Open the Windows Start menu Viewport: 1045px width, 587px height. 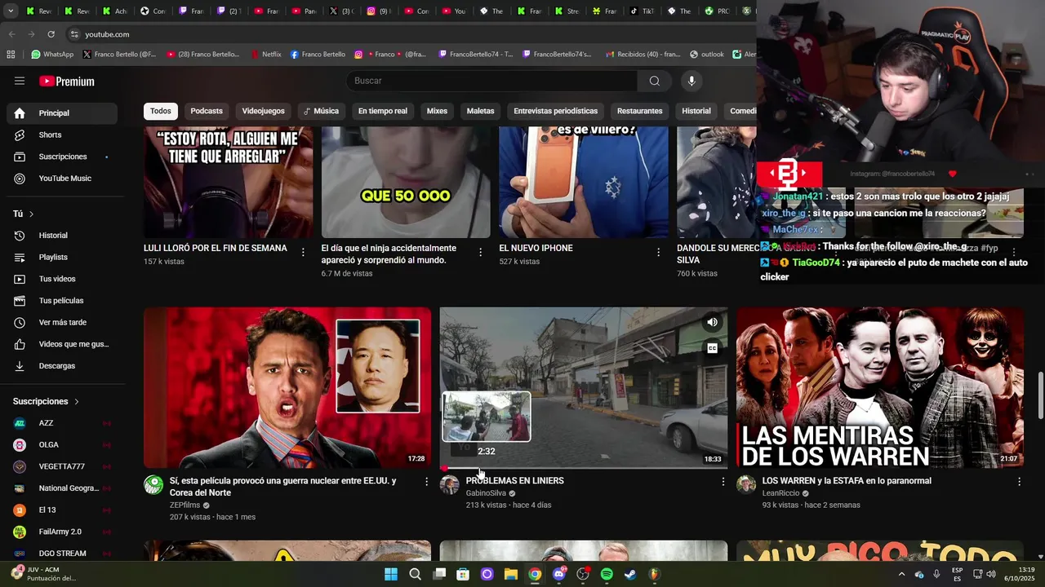coord(391,574)
